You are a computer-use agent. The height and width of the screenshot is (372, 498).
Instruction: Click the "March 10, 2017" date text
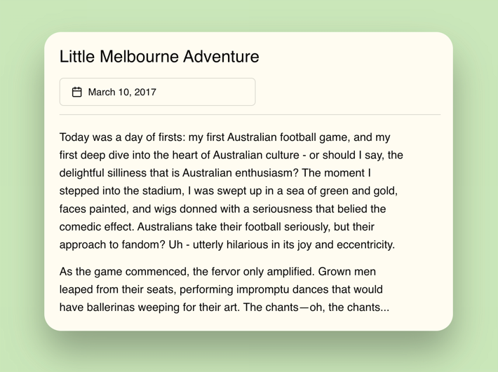tap(122, 92)
